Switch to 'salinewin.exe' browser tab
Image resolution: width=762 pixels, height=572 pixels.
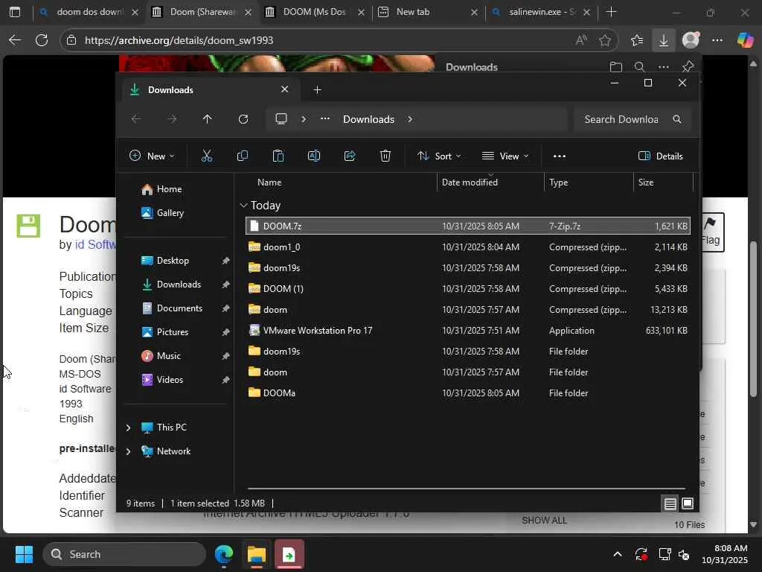tap(542, 12)
